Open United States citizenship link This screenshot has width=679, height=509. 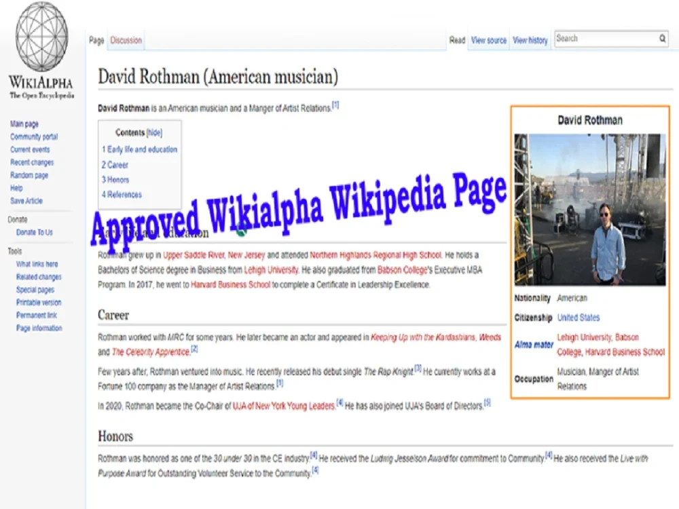[x=578, y=318]
